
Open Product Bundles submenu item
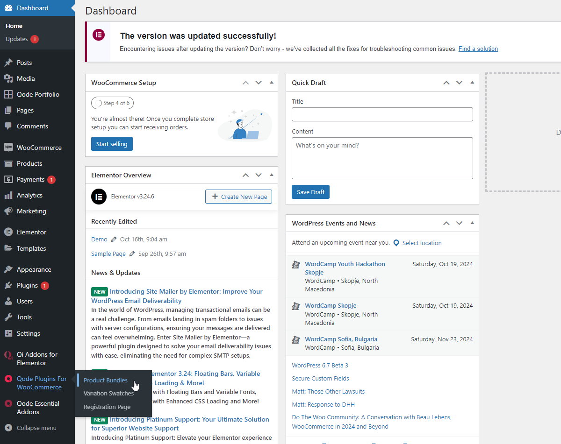point(105,380)
